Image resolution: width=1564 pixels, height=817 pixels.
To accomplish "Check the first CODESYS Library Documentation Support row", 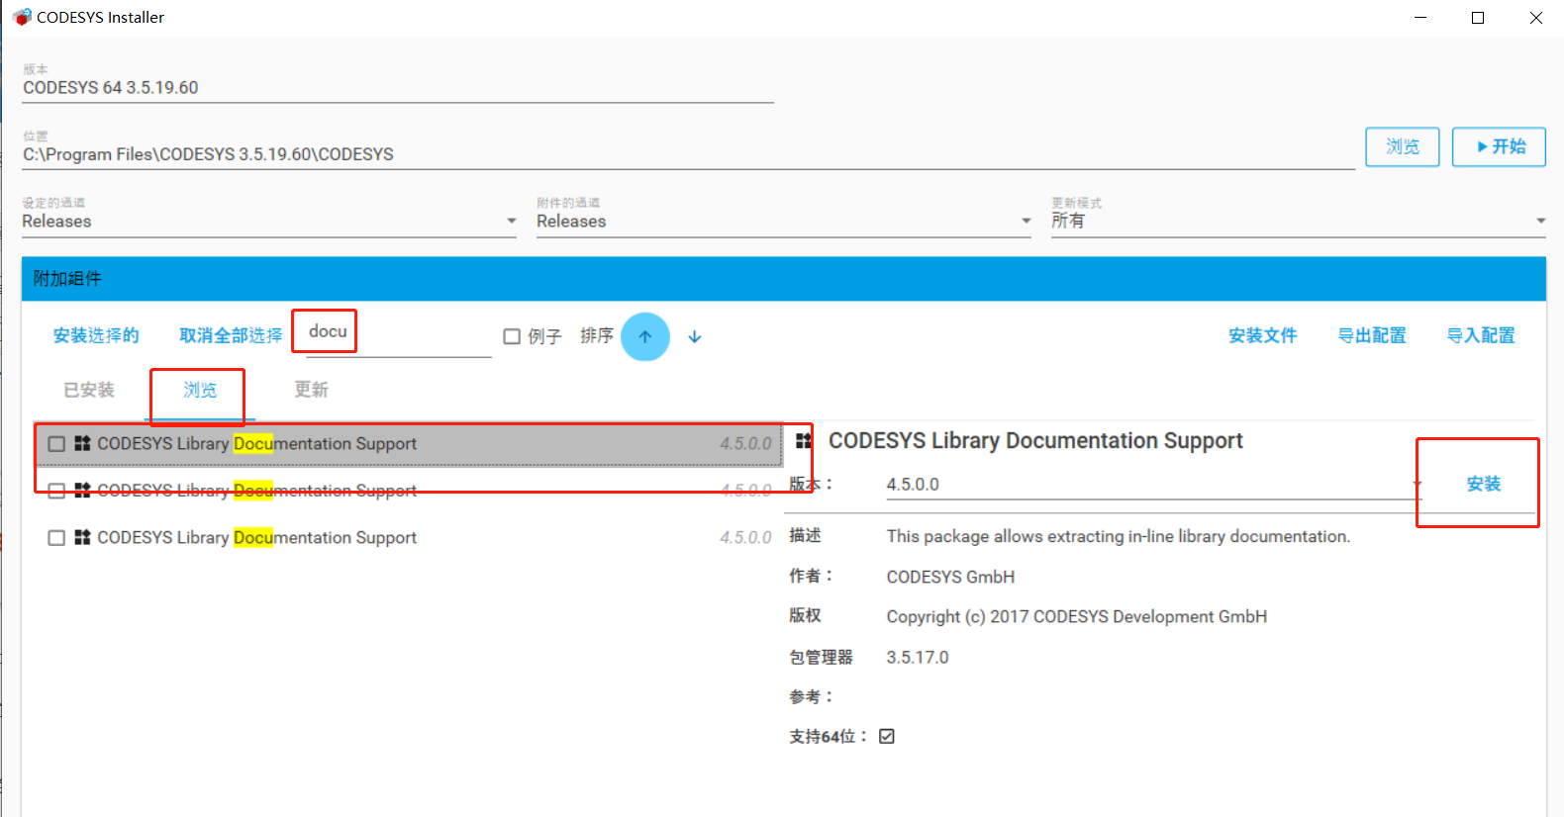I will 56,444.
